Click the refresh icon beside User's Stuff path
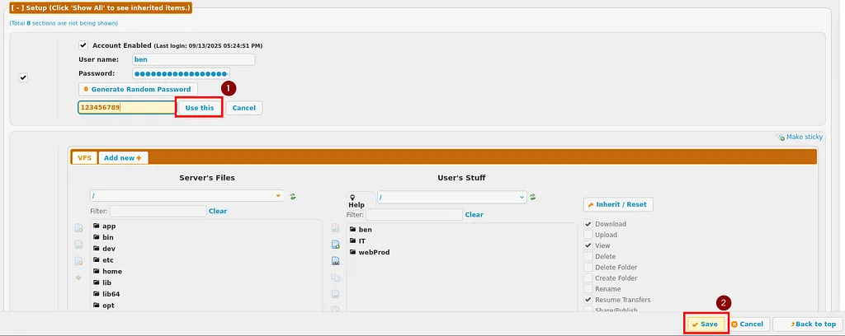 coord(532,198)
